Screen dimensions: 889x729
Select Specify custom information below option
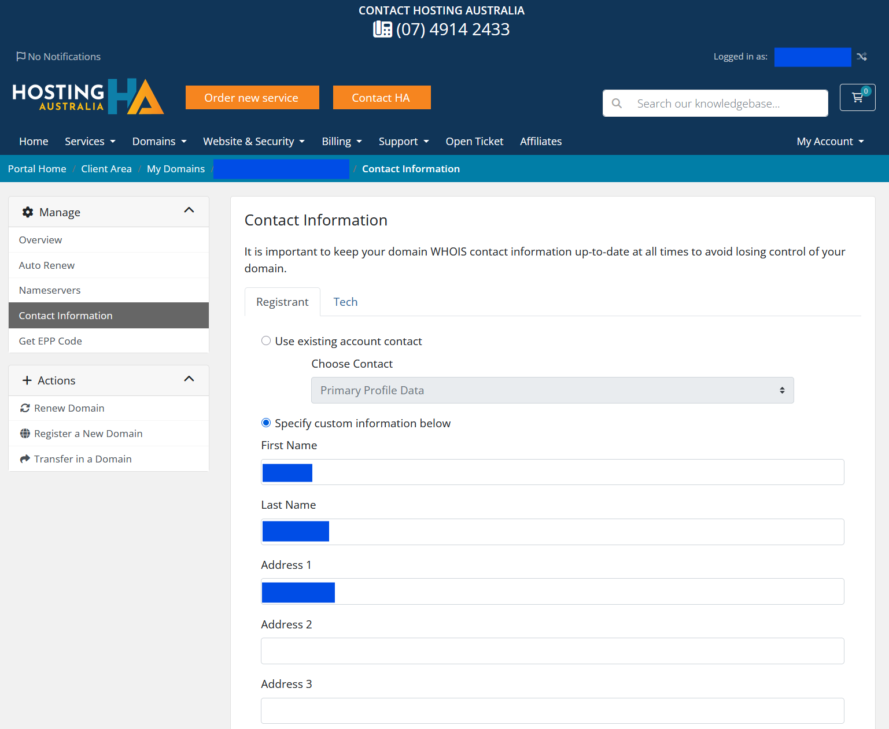pos(266,423)
